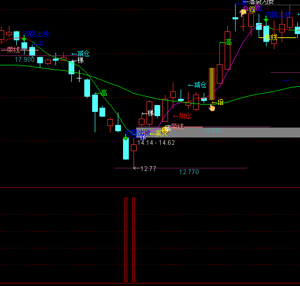This screenshot has width=300, height=286.
Task: Click the magenta circle marker at the chart top
Action: (246, 8)
